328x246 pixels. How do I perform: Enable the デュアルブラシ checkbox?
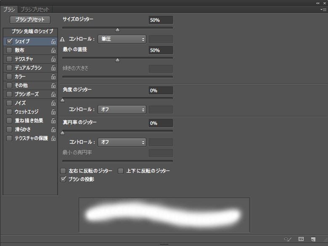click(9, 68)
